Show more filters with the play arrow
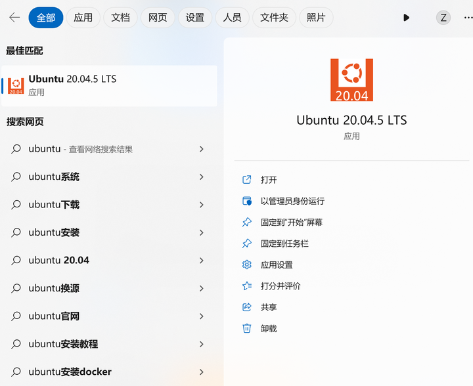This screenshot has width=473, height=386. coord(407,18)
